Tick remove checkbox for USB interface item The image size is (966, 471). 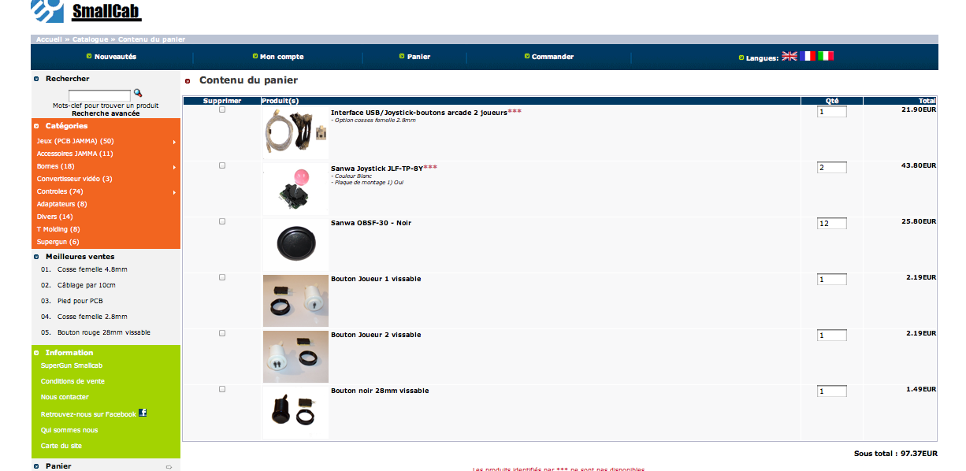click(222, 109)
